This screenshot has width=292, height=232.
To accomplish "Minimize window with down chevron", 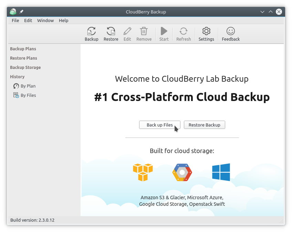I will [x=262, y=12].
